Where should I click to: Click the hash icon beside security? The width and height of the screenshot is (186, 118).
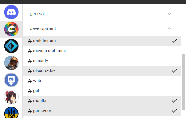[30, 61]
